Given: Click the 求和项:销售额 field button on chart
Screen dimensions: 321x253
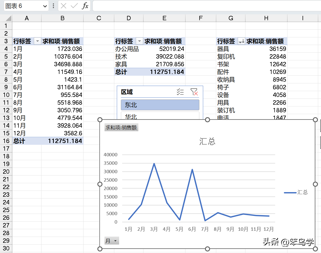Looking at the screenshot, I should 121,127.
